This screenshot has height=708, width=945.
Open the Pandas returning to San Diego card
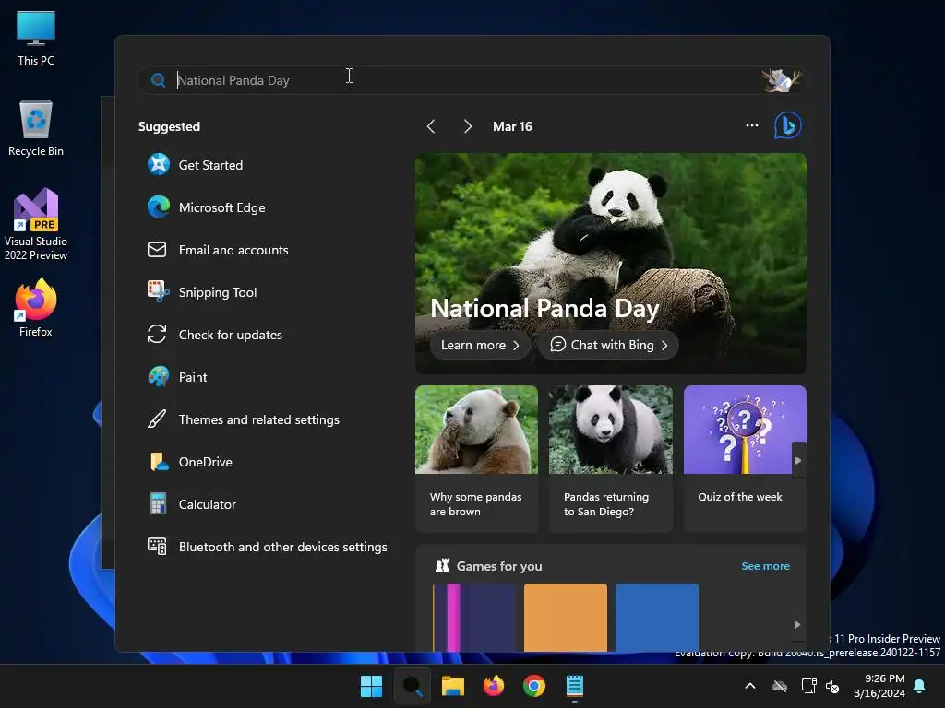[x=611, y=459]
